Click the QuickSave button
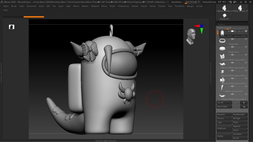The image size is (253, 142). [x=176, y=2]
